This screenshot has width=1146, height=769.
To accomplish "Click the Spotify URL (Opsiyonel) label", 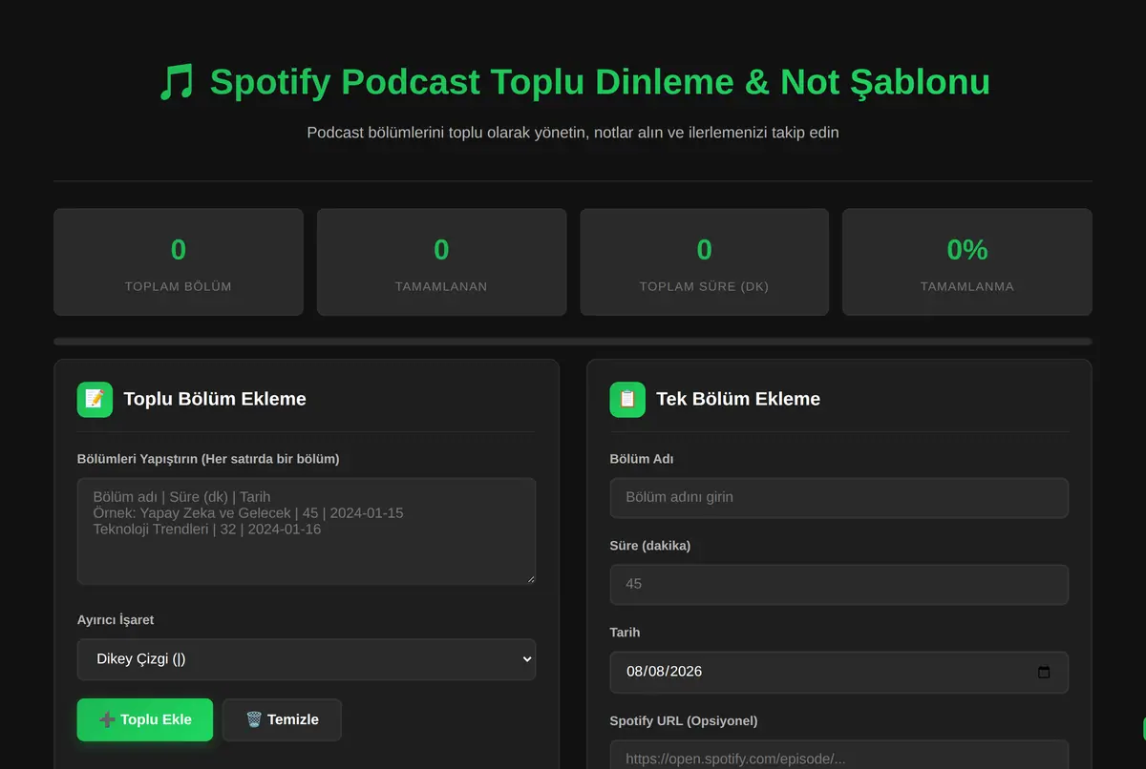I will click(x=684, y=720).
